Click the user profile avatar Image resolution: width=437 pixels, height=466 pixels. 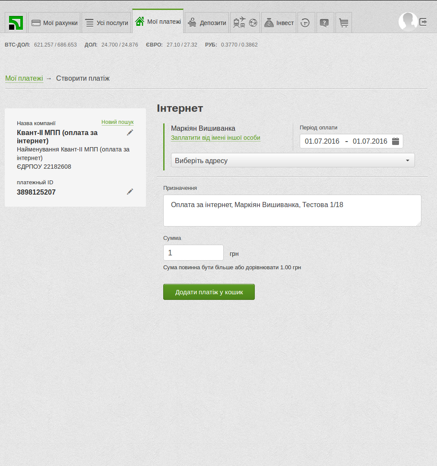(x=407, y=22)
